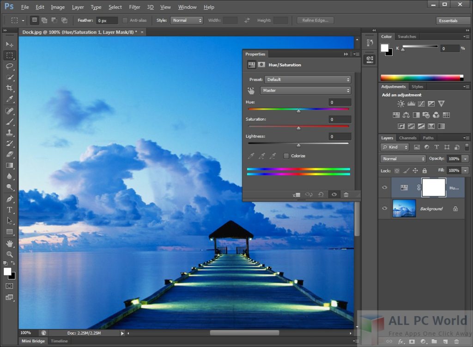This screenshot has width=473, height=347.
Task: Open the Essentials workspace switcher
Action: point(453,21)
